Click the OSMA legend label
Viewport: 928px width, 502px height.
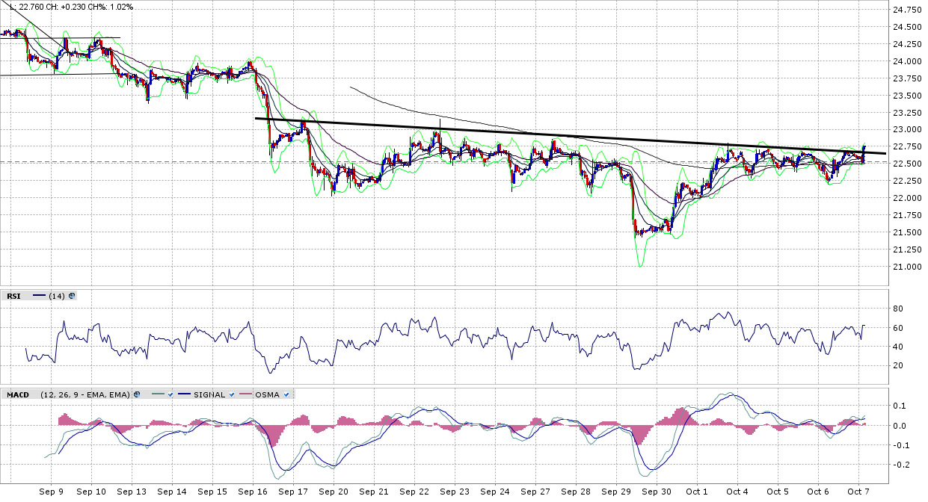[x=268, y=394]
